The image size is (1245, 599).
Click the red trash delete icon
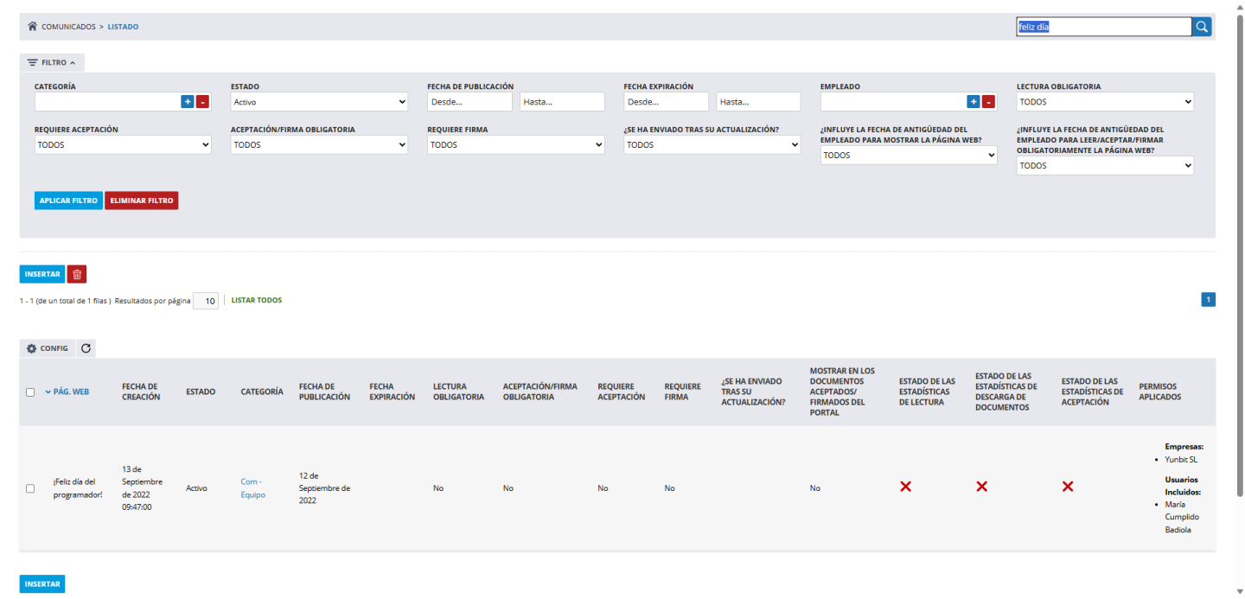click(77, 274)
